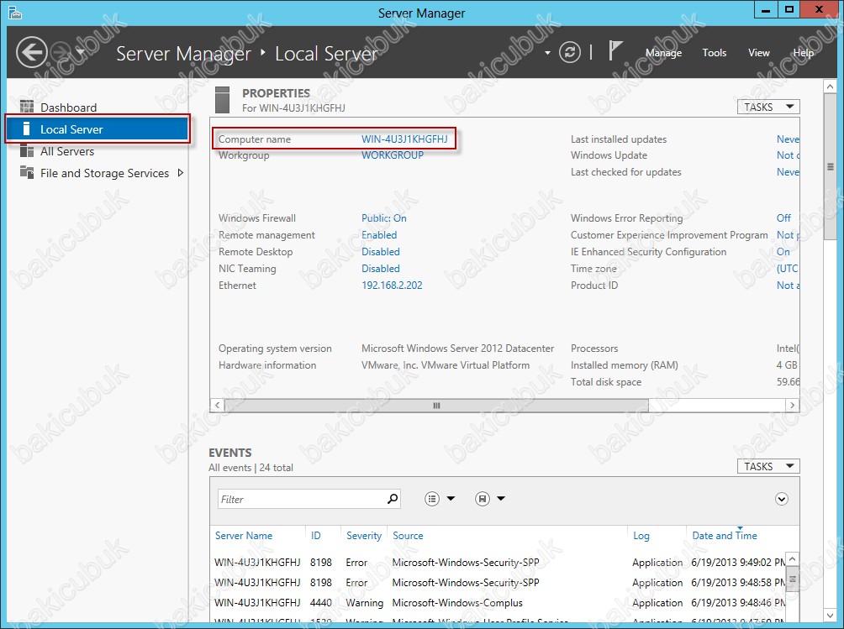Sort events by Server Name column
This screenshot has height=629, width=844.
point(243,536)
